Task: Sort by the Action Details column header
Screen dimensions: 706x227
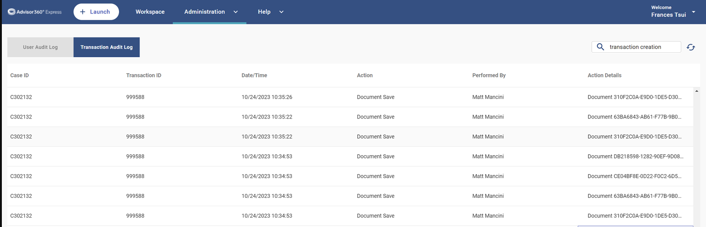Action: (x=604, y=75)
